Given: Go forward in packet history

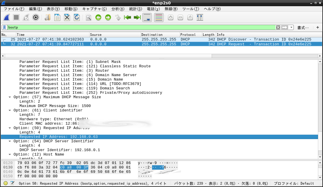Looking at the screenshot, I should (x=108, y=17).
